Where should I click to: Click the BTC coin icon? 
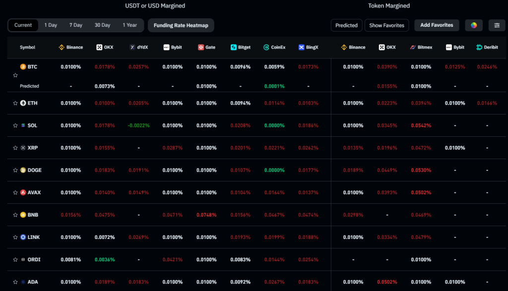[x=23, y=66]
